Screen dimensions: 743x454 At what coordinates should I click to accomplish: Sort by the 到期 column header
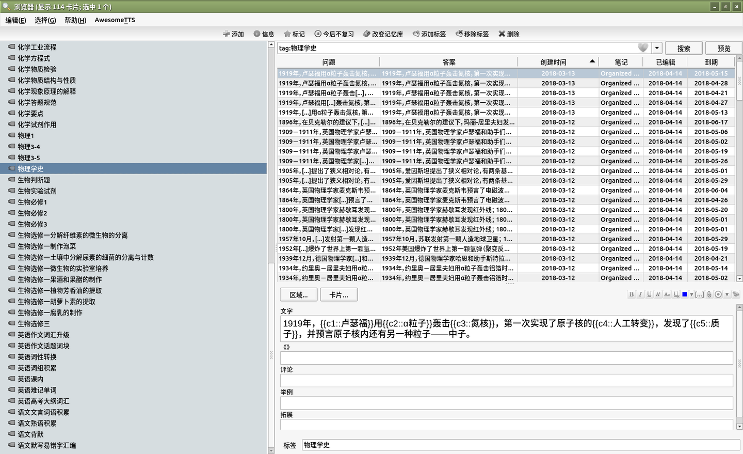coord(711,62)
